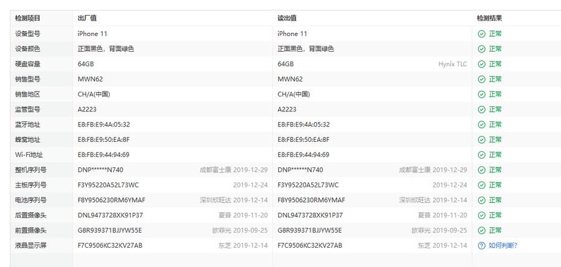Viewport: 561px width, 267px height.
Task: Click the 出厂值 column header
Action: (87, 18)
